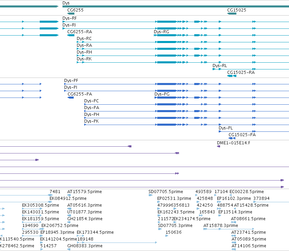Image resolution: width=289 pixels, height=251 pixels.
Task: Click the GH21854.3prime EST label
Action: (x=85, y=219)
